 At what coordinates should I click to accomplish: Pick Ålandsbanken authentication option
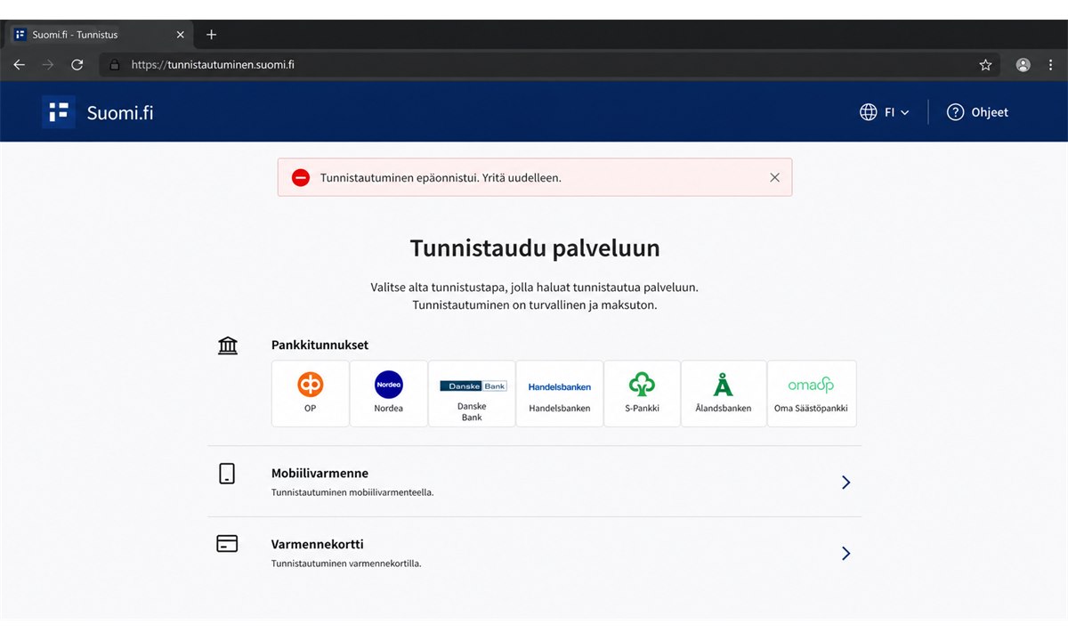[724, 394]
